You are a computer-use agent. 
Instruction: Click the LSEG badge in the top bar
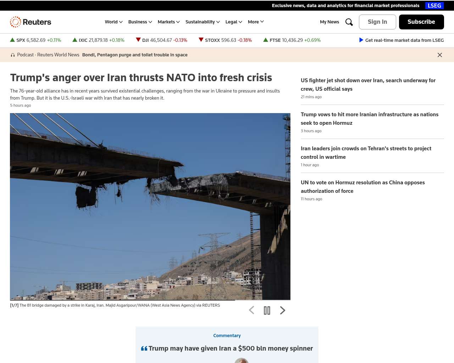pyautogui.click(x=434, y=6)
